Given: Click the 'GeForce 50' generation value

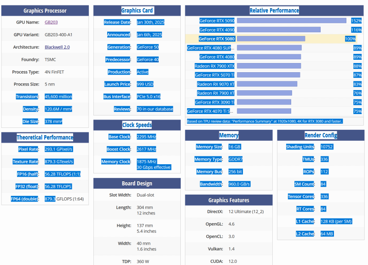Looking at the screenshot, I should (148, 47).
